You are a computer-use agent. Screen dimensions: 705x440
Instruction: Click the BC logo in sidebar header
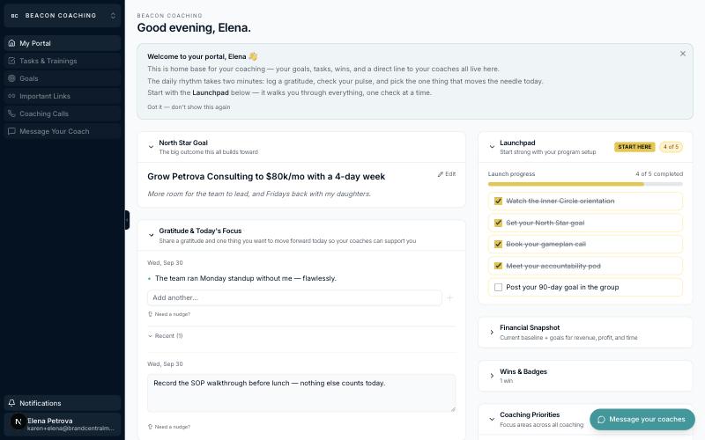14,16
